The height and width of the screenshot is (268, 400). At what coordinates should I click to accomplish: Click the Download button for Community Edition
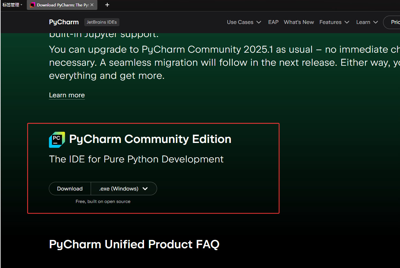70,189
